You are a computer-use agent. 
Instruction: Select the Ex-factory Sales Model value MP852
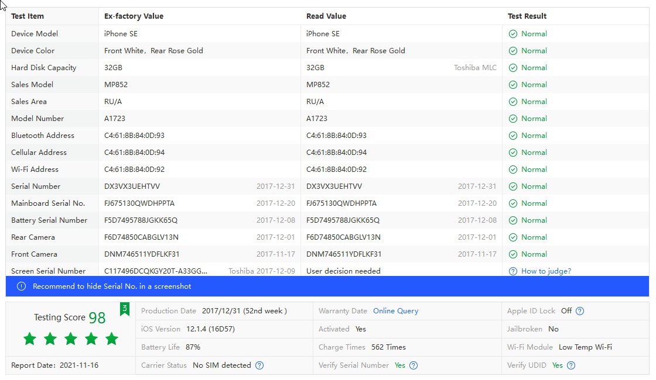coord(116,85)
